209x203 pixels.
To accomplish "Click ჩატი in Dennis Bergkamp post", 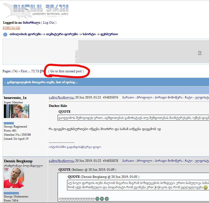I will coord(189,161).
